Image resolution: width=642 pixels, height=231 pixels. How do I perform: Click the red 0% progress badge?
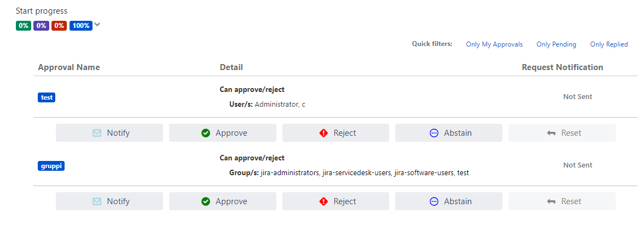tap(59, 26)
